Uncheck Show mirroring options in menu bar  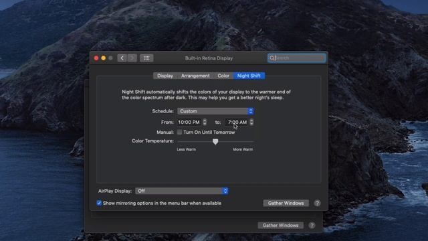[x=99, y=203]
